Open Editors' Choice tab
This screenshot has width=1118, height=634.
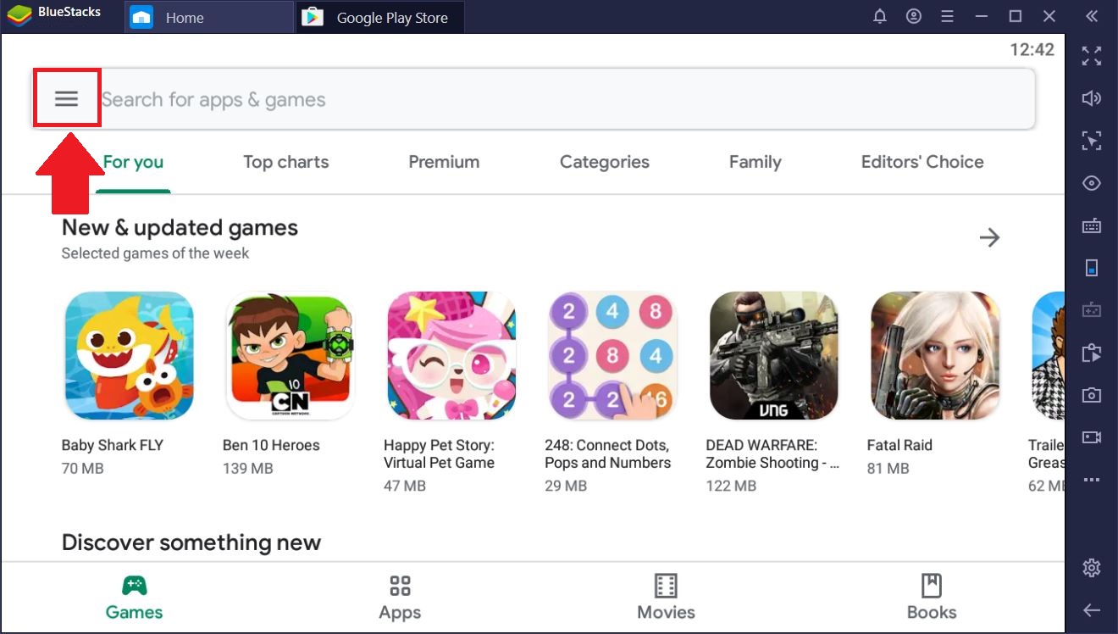[922, 162]
